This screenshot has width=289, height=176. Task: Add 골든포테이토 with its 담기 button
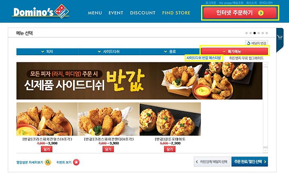coord(170,149)
